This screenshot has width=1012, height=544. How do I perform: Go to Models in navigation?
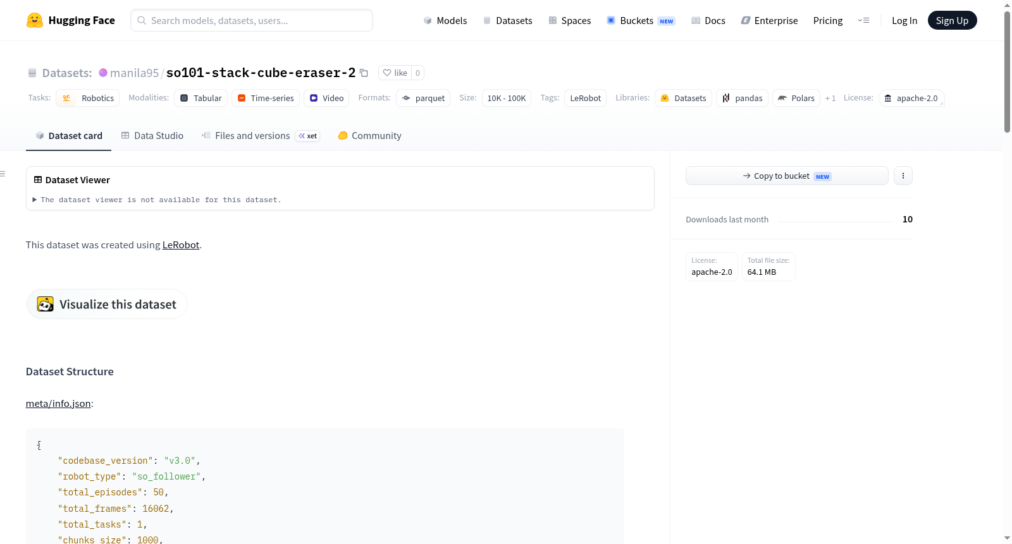tap(445, 20)
